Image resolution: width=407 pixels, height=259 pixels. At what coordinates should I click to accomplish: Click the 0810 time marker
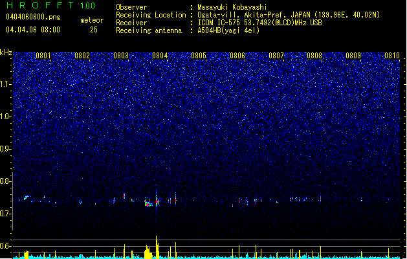click(x=392, y=56)
